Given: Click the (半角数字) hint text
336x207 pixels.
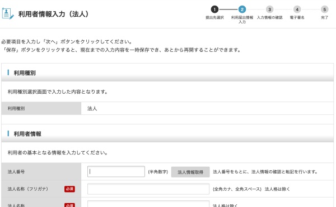Looking at the screenshot, I should (x=158, y=172).
